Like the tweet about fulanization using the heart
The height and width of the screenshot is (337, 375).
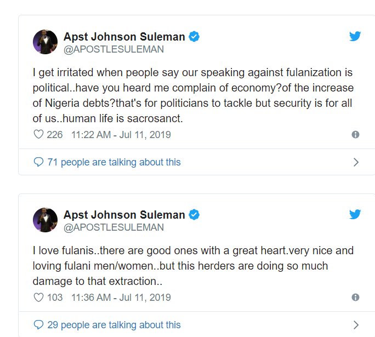tap(38, 135)
